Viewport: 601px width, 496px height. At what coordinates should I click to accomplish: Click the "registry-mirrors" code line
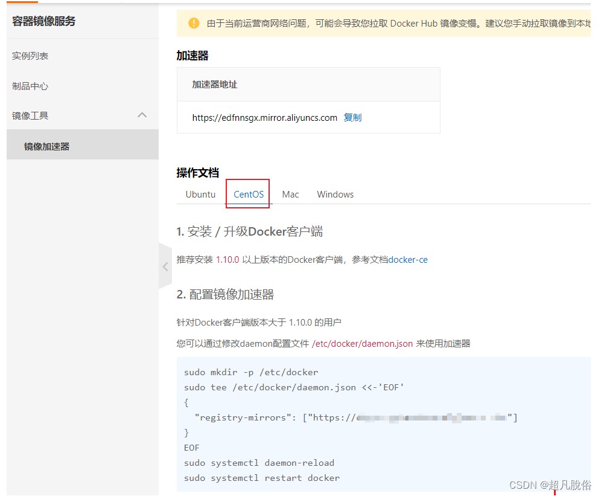click(356, 417)
